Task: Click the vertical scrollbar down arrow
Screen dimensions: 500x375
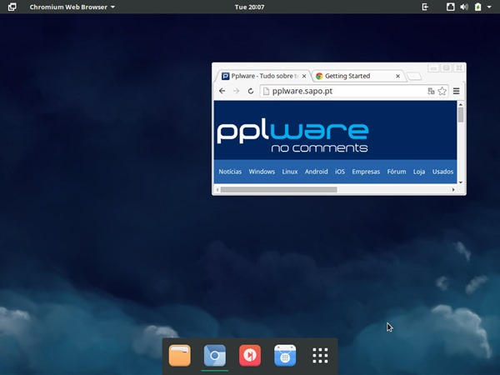Action: pos(461,182)
